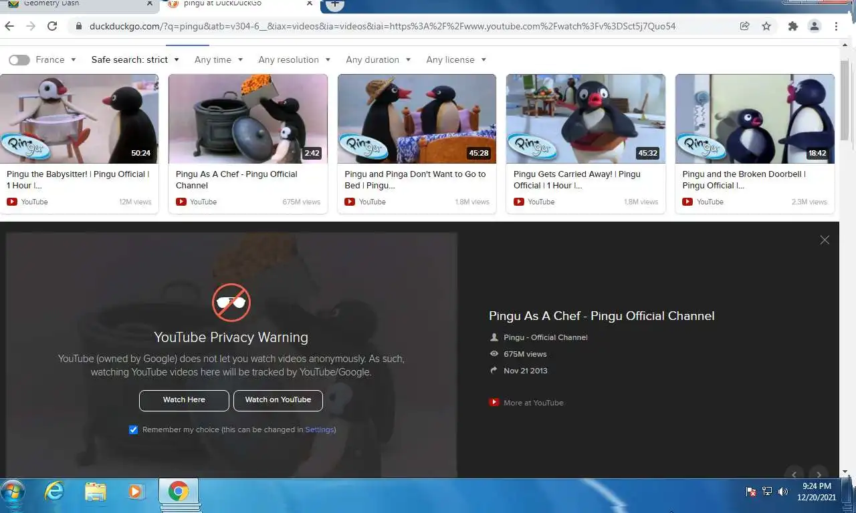
Task: Expand the France region dropdown
Action: (56, 59)
